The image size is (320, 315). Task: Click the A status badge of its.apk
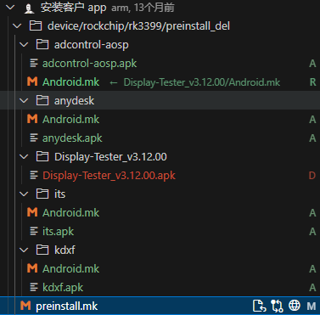pos(312,232)
